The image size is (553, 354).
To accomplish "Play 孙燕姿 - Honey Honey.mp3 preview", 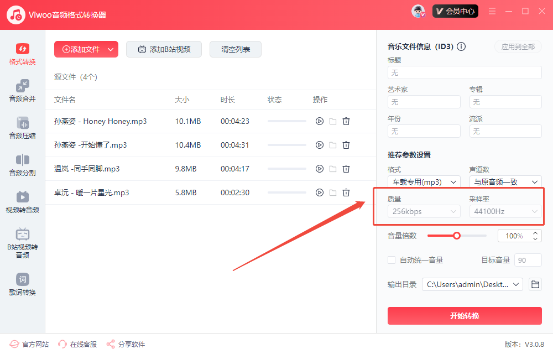I will [319, 121].
